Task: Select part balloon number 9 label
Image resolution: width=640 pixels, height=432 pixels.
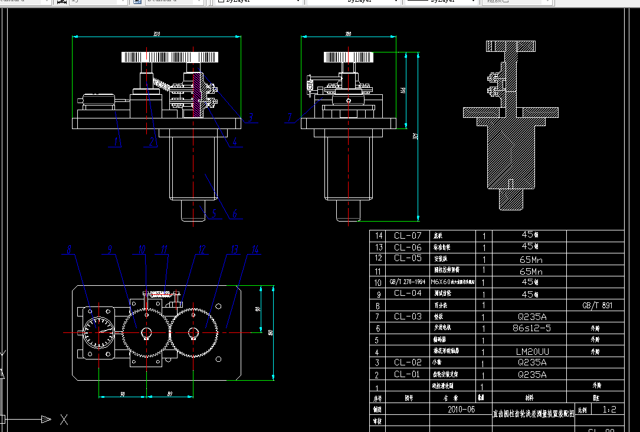Action: 109,249
